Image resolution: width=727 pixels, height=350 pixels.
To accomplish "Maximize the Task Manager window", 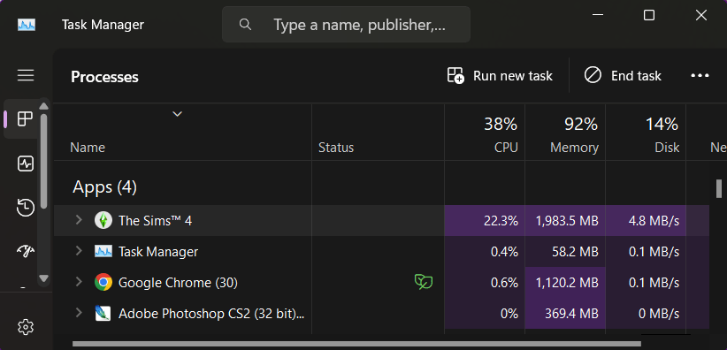I will click(x=649, y=15).
